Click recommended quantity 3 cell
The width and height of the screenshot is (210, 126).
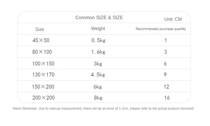[165, 52]
